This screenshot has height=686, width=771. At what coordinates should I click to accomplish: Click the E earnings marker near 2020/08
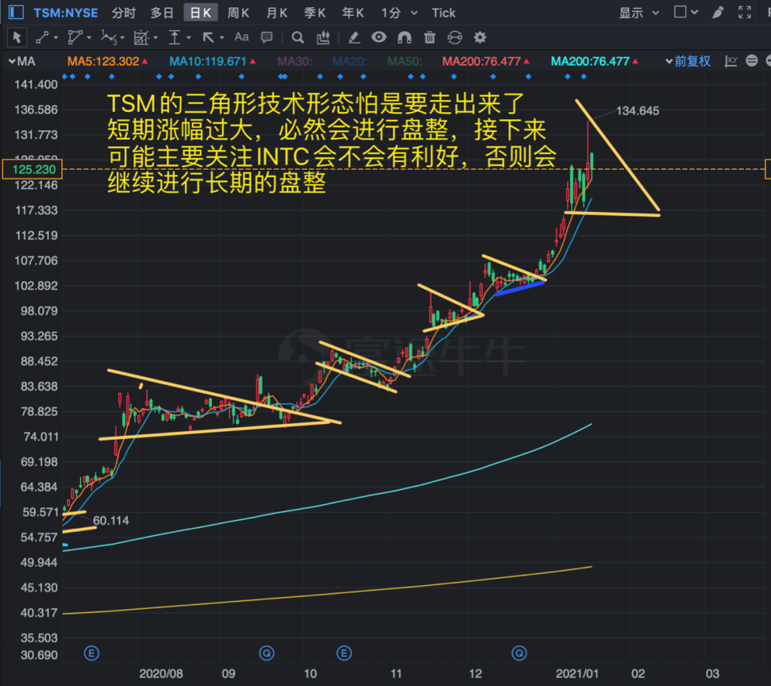[x=91, y=654]
